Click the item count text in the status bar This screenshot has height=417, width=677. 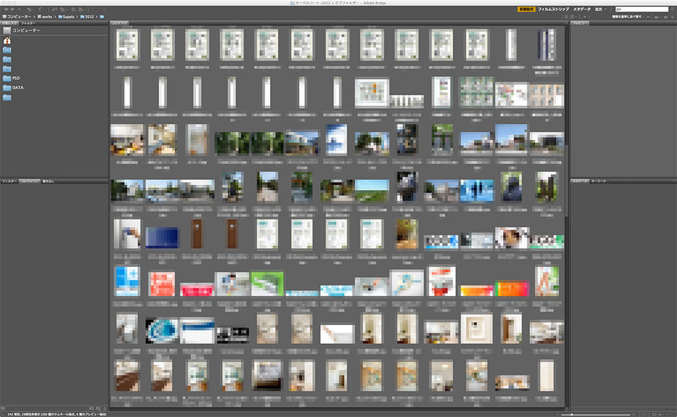point(57,414)
